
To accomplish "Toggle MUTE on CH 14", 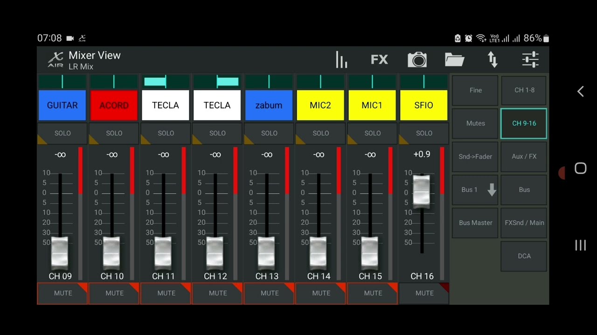I will 321,294.
